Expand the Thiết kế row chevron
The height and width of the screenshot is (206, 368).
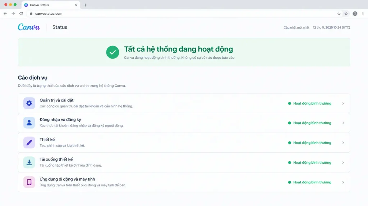343,143
